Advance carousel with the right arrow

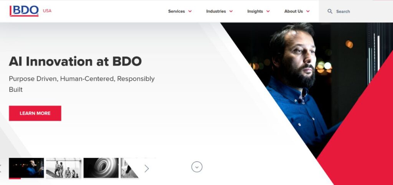pyautogui.click(x=147, y=169)
